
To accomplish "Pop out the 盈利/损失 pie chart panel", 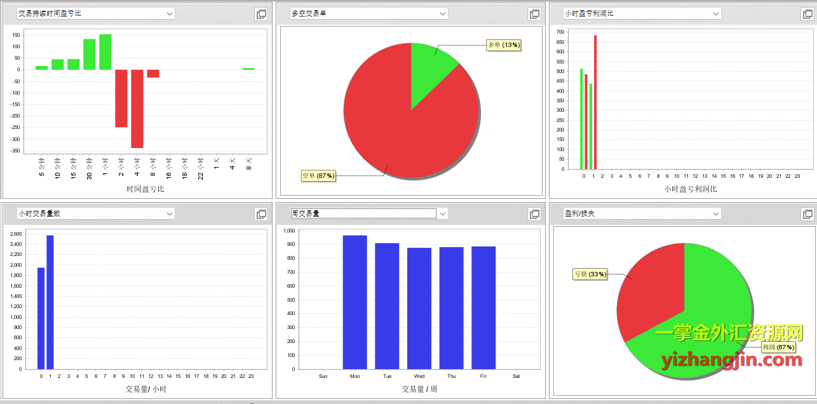I will pyautogui.click(x=807, y=215).
